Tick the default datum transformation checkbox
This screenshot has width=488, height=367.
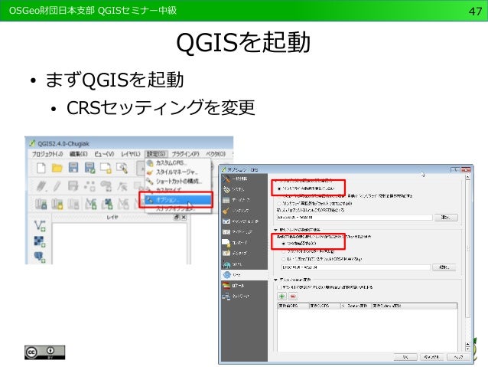pos(279,287)
